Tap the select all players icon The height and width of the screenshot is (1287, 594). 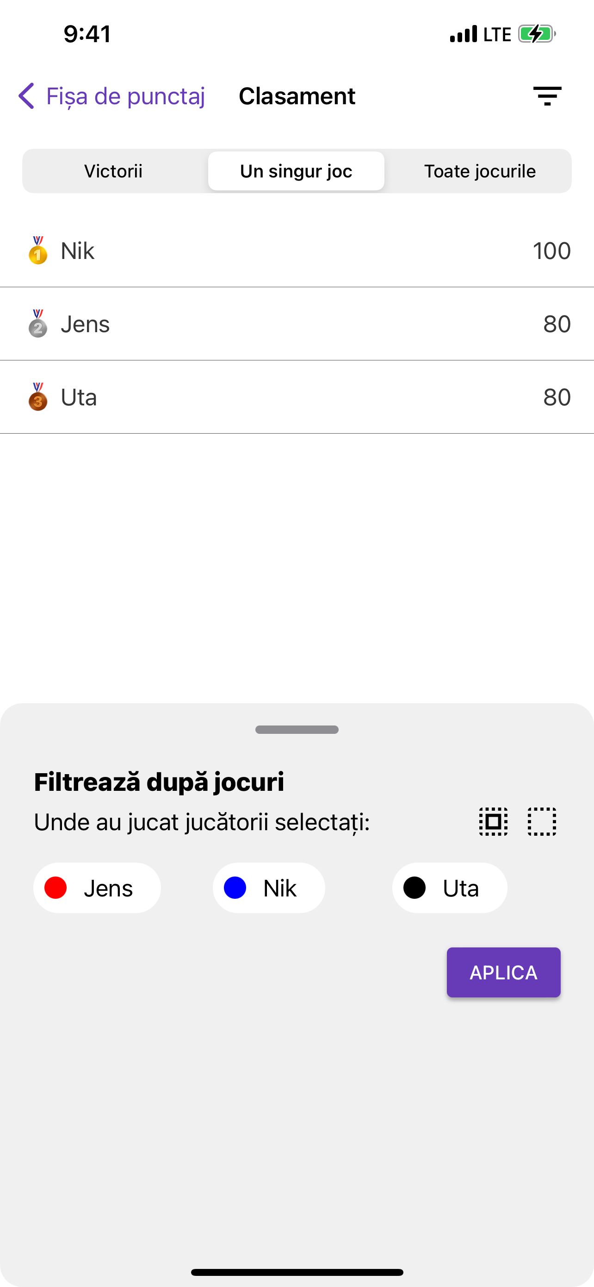[x=493, y=821]
